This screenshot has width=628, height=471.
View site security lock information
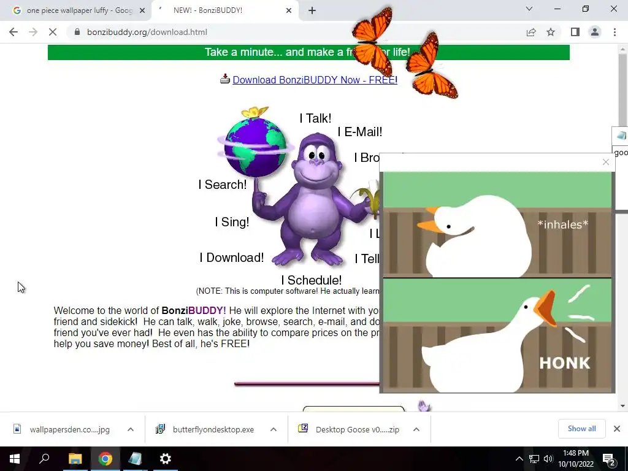point(77,32)
